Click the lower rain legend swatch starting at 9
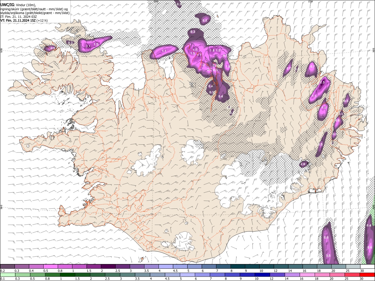The height and width of the screenshot is (281, 375). (x=247, y=275)
